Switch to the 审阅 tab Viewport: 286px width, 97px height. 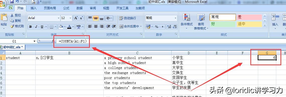pyautogui.click(x=93, y=8)
